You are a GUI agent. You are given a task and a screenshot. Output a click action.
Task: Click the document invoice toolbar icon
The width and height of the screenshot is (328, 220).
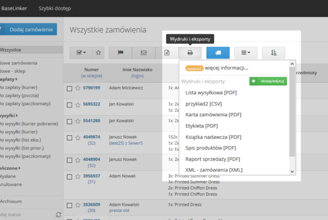tap(167, 53)
